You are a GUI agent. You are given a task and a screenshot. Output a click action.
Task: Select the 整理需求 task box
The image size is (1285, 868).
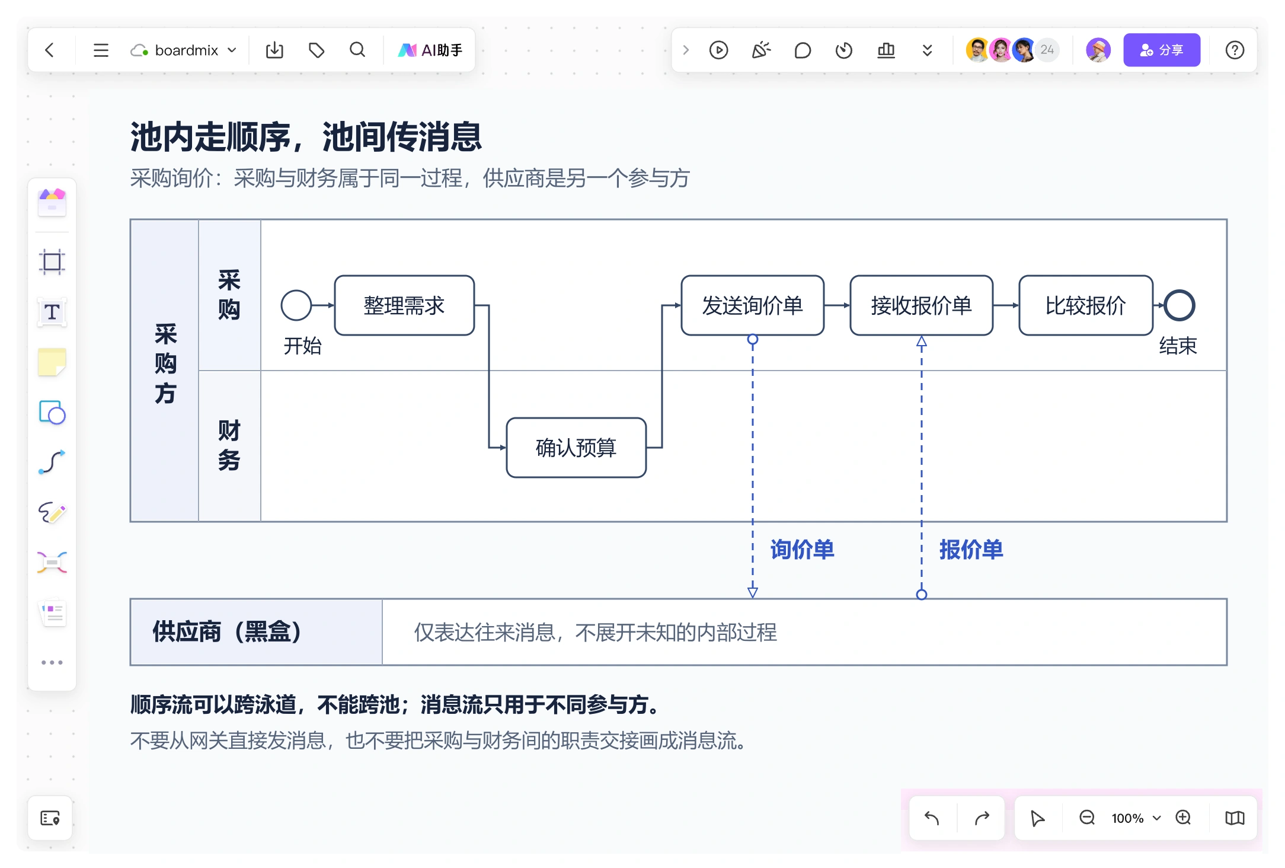pyautogui.click(x=404, y=305)
